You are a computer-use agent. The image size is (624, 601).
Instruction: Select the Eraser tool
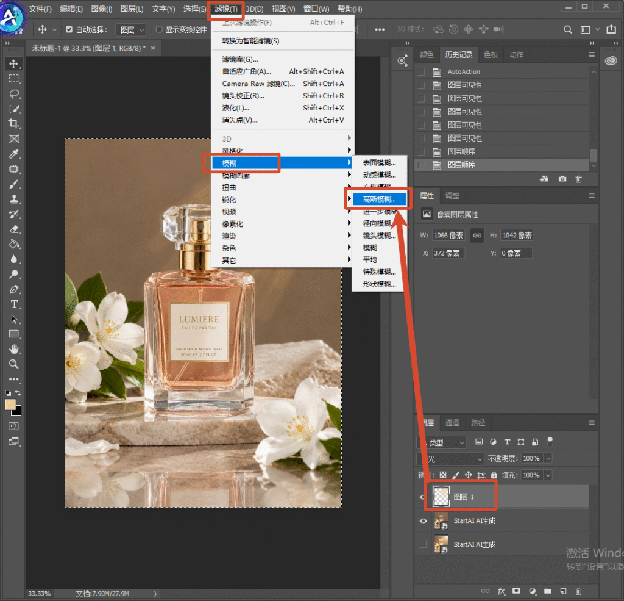coord(14,229)
